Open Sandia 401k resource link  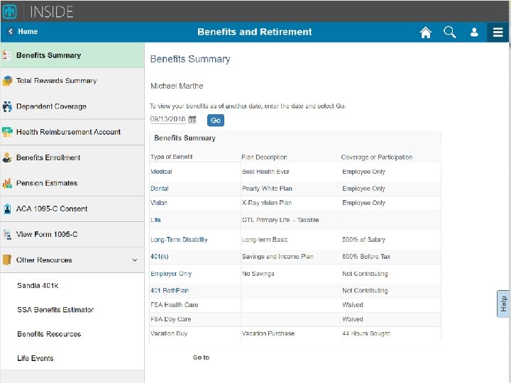point(38,286)
